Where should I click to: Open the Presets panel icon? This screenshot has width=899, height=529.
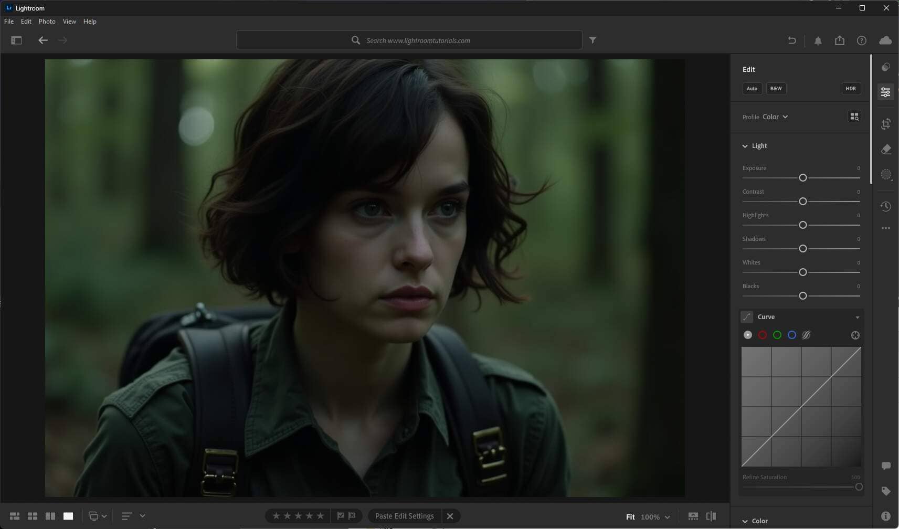pos(886,67)
